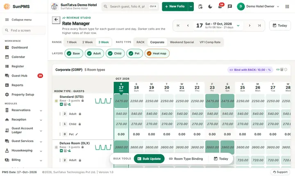Open chat messages icon in header

(x=230, y=7)
